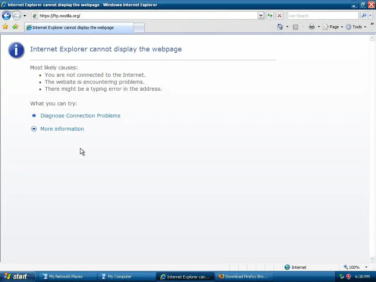
Task: Switch to Download Firefox Browser taskbar window
Action: point(244,276)
